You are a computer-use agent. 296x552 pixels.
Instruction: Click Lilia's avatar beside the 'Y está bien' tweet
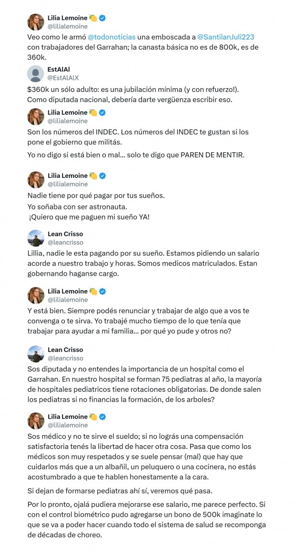(x=36, y=295)
